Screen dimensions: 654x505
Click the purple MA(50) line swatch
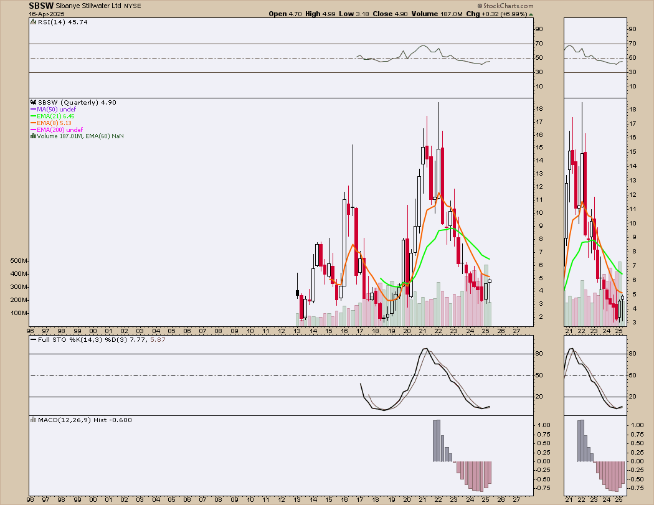(34, 109)
